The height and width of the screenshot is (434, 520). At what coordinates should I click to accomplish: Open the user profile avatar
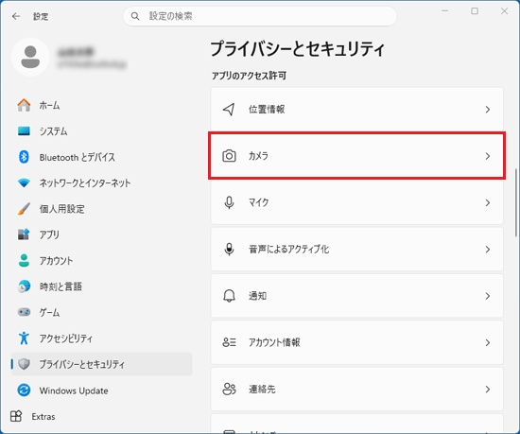(30, 57)
